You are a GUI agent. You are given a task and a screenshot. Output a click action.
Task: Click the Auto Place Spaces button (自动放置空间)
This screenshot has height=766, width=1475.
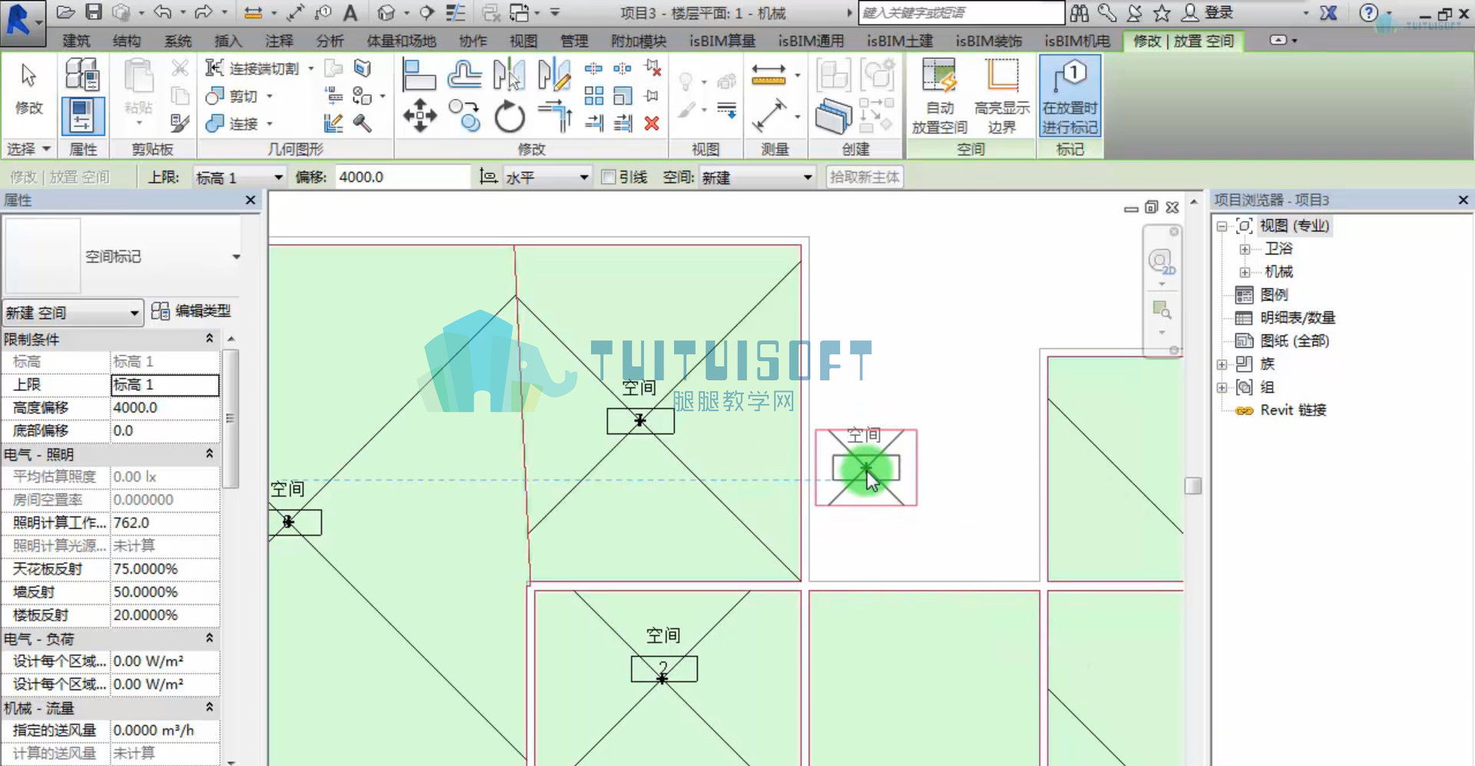939,97
